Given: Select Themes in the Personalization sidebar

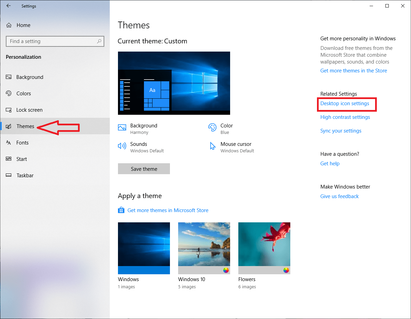Looking at the screenshot, I should point(25,126).
